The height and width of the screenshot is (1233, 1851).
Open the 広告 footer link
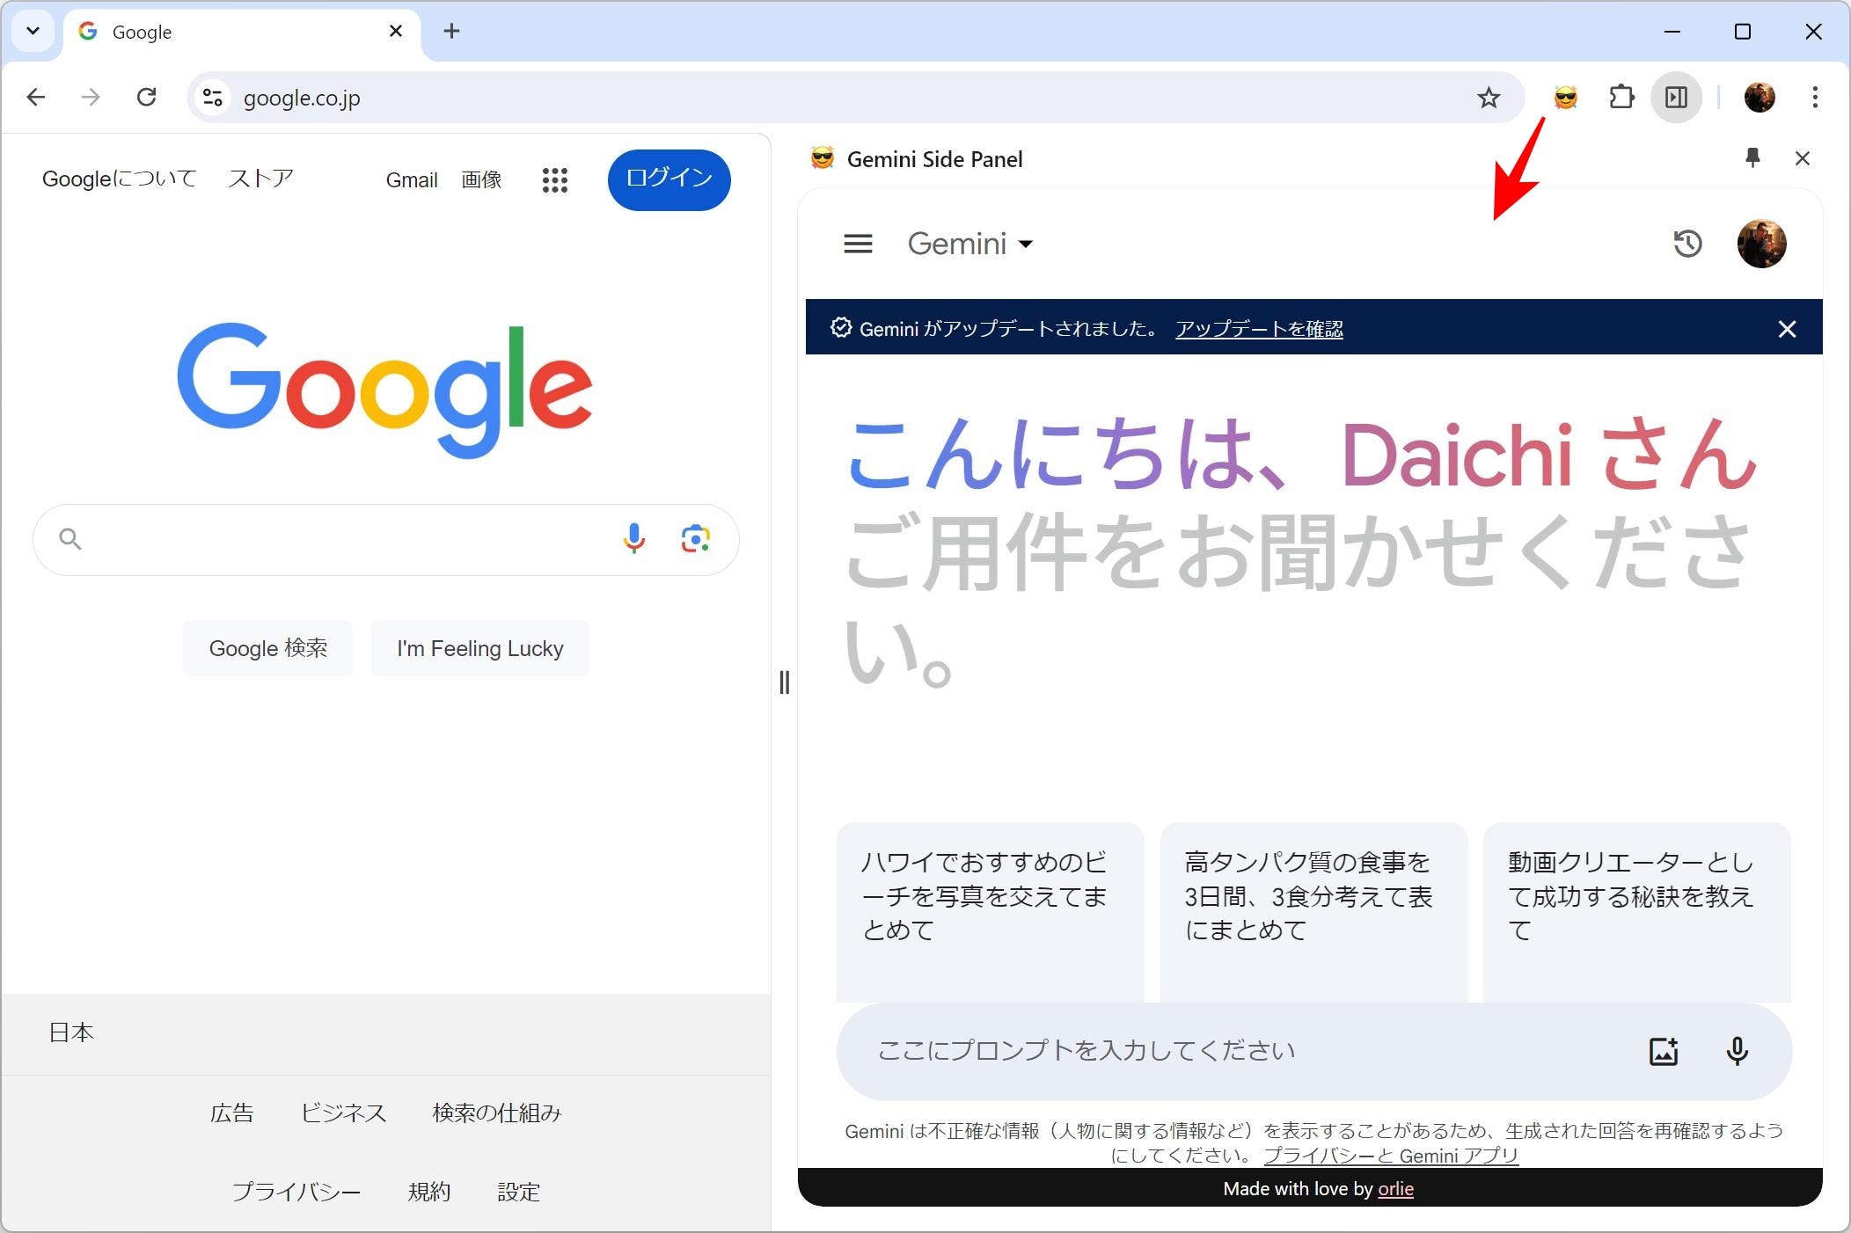pos(231,1113)
